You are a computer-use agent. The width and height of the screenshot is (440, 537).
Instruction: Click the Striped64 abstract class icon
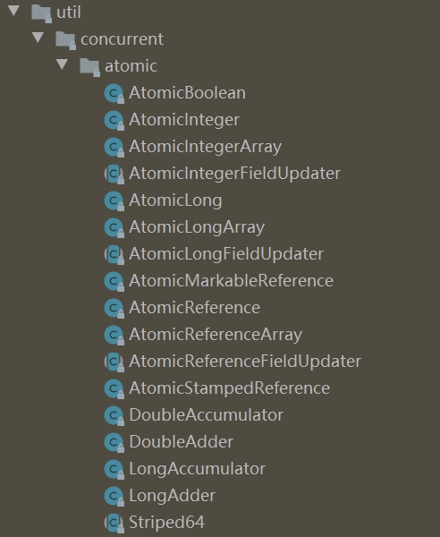point(114,523)
